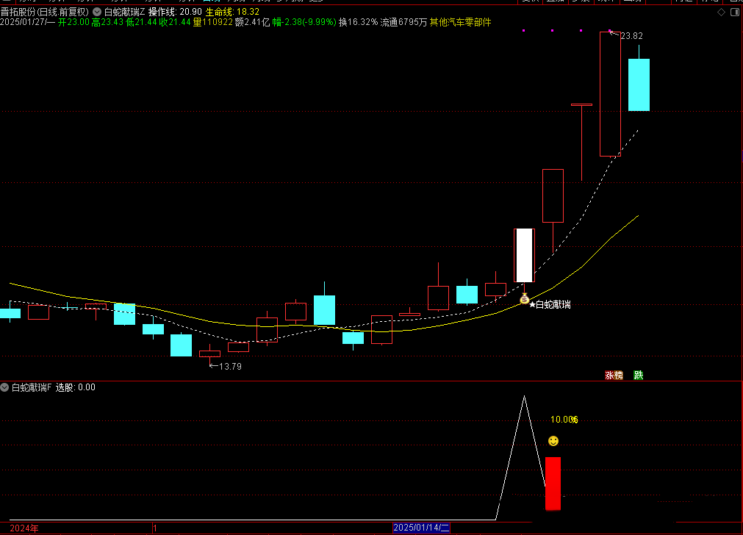Click the close price 收21.44
The width and height of the screenshot is (743, 535).
175,22
